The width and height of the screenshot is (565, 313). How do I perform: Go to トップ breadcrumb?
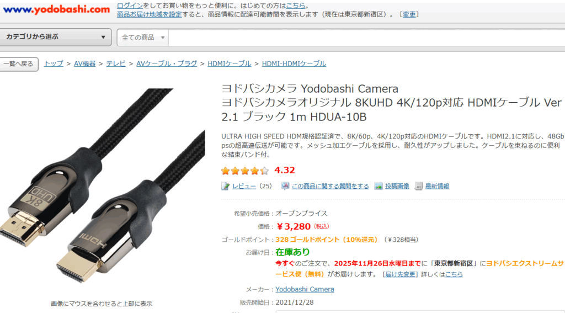click(54, 63)
